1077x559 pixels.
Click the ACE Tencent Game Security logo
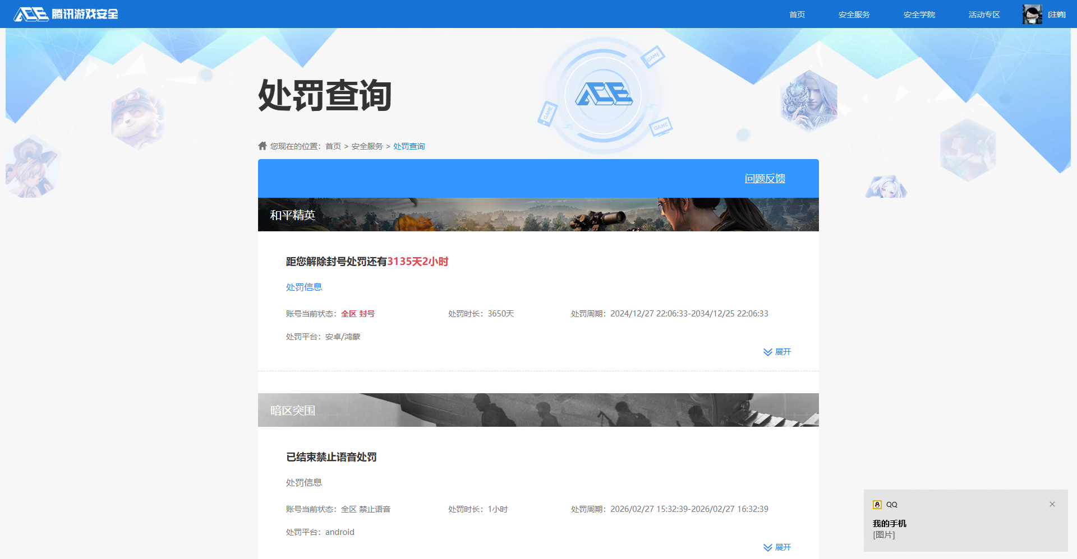(66, 14)
